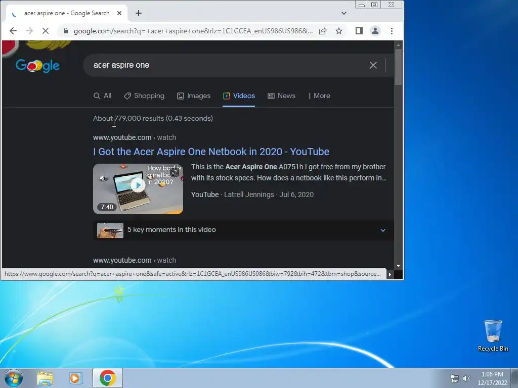
Task: Click the forward navigation arrow
Action: [x=29, y=31]
